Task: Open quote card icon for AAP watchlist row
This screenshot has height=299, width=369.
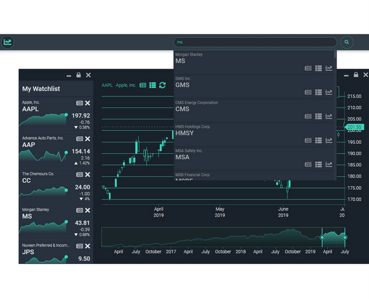Action: (80, 139)
